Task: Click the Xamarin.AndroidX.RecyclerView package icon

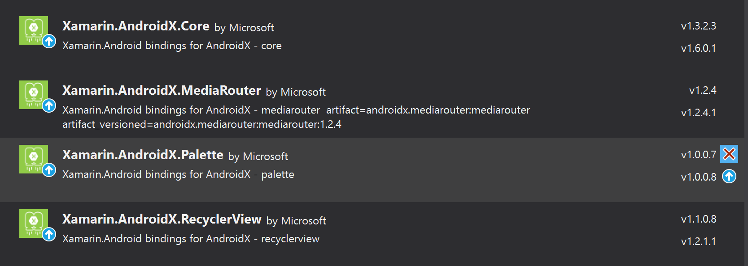Action: (x=34, y=224)
